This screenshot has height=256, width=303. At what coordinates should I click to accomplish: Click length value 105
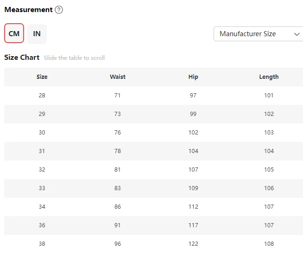click(269, 170)
